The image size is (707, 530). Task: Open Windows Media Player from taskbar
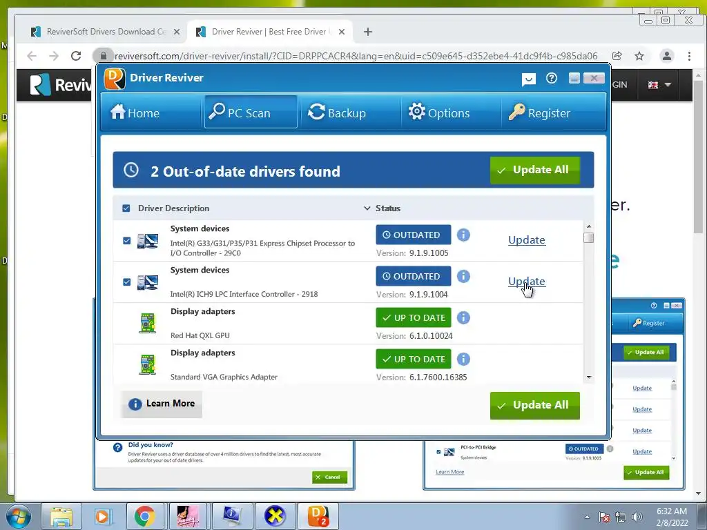point(102,516)
